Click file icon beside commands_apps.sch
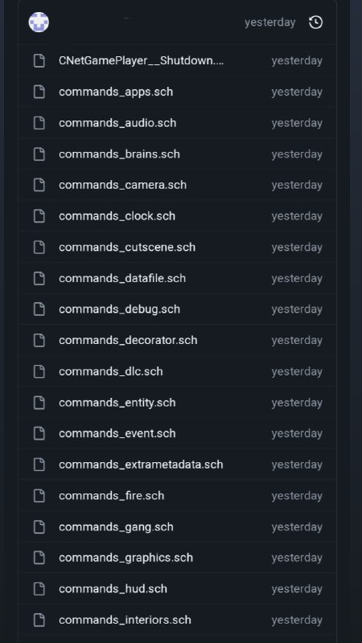This screenshot has height=643, width=362. [x=39, y=92]
